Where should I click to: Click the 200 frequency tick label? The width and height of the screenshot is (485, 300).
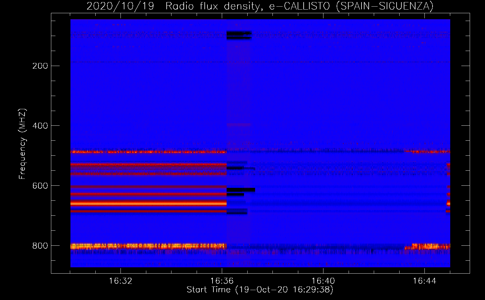pyautogui.click(x=40, y=66)
